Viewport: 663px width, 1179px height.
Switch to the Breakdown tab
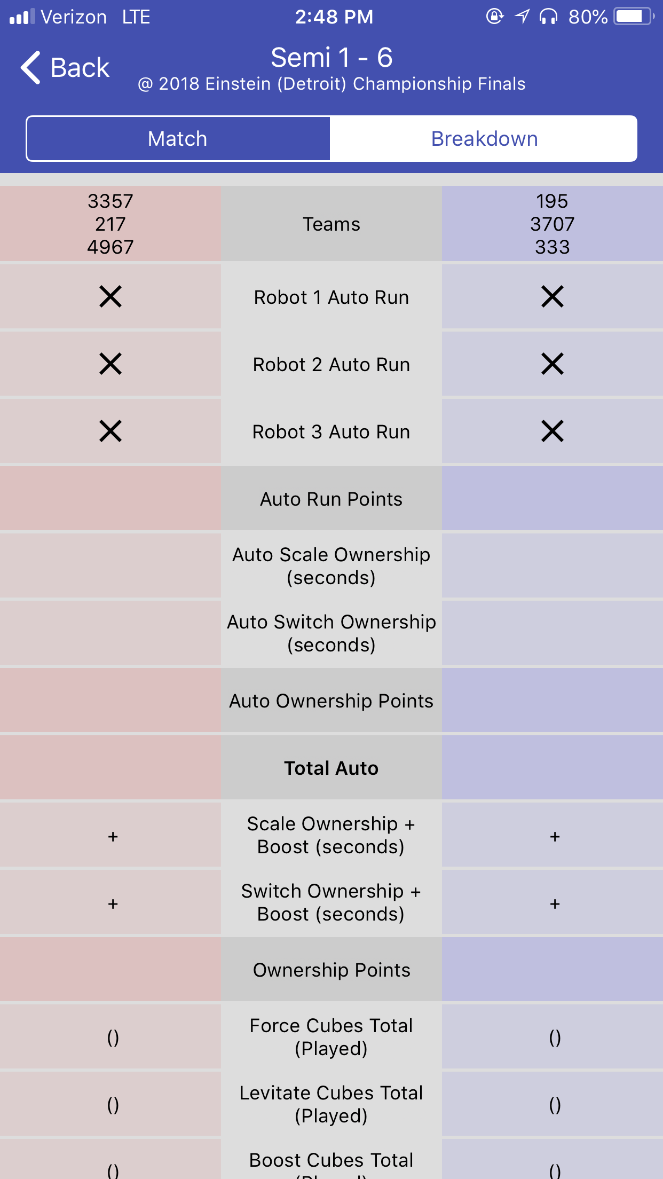click(484, 138)
